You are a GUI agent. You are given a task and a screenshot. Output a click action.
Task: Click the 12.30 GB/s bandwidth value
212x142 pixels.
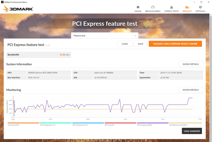65,55
